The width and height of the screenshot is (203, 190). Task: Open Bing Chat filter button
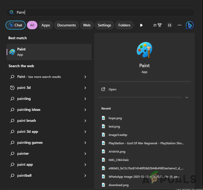[x=15, y=25]
